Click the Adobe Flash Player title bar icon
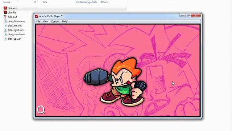This screenshot has height=131, width=232. point(37,16)
